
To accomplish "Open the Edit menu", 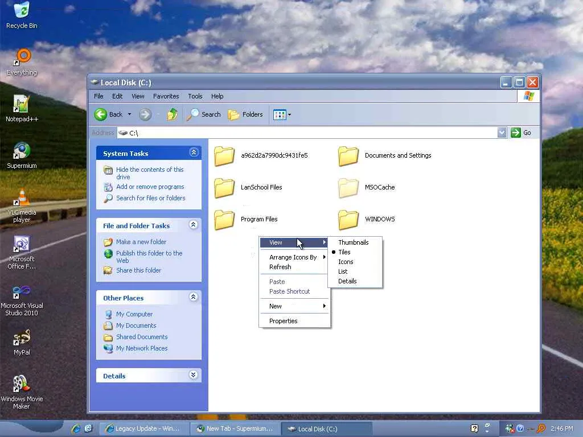I will [117, 96].
